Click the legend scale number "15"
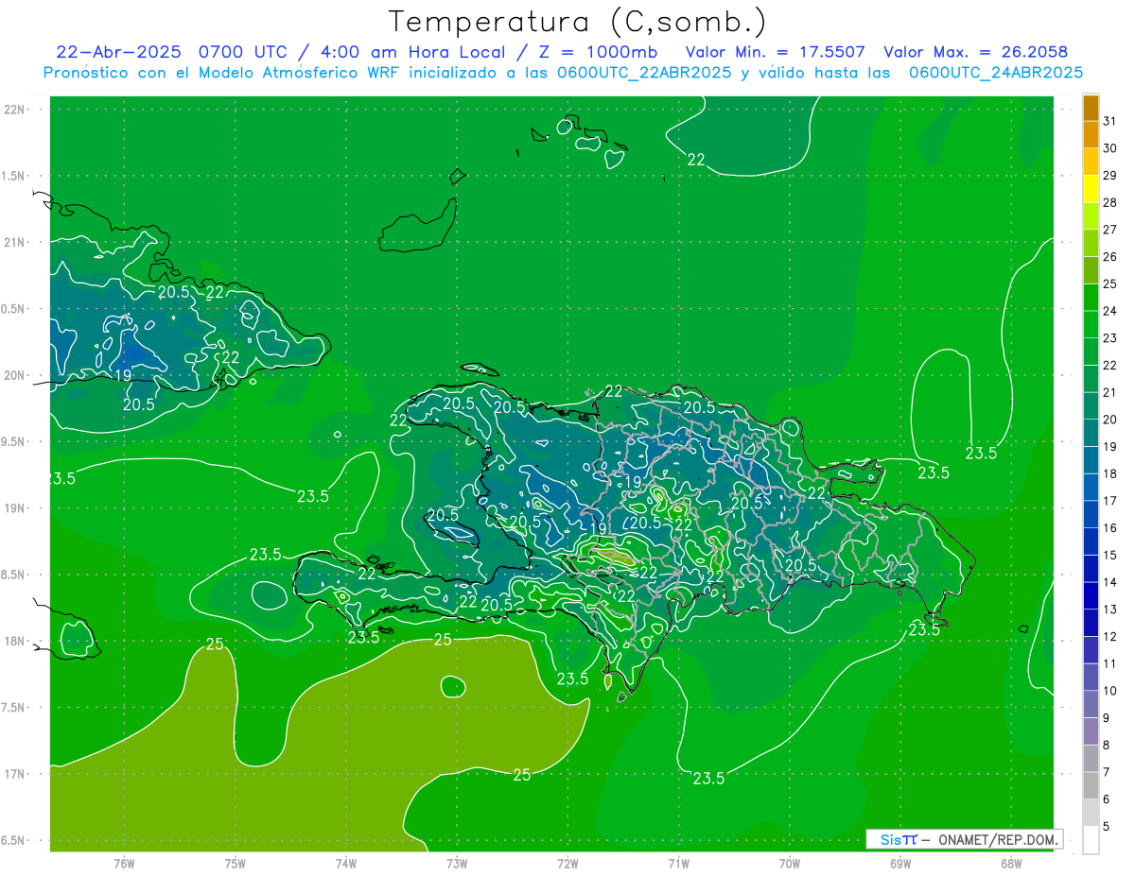Viewport: 1135px width, 876px height. (x=1110, y=555)
